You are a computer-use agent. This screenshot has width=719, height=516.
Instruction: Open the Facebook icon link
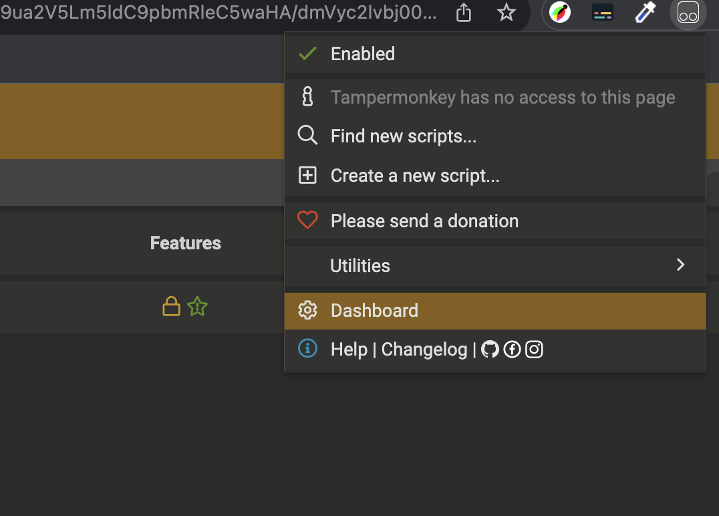tap(512, 350)
